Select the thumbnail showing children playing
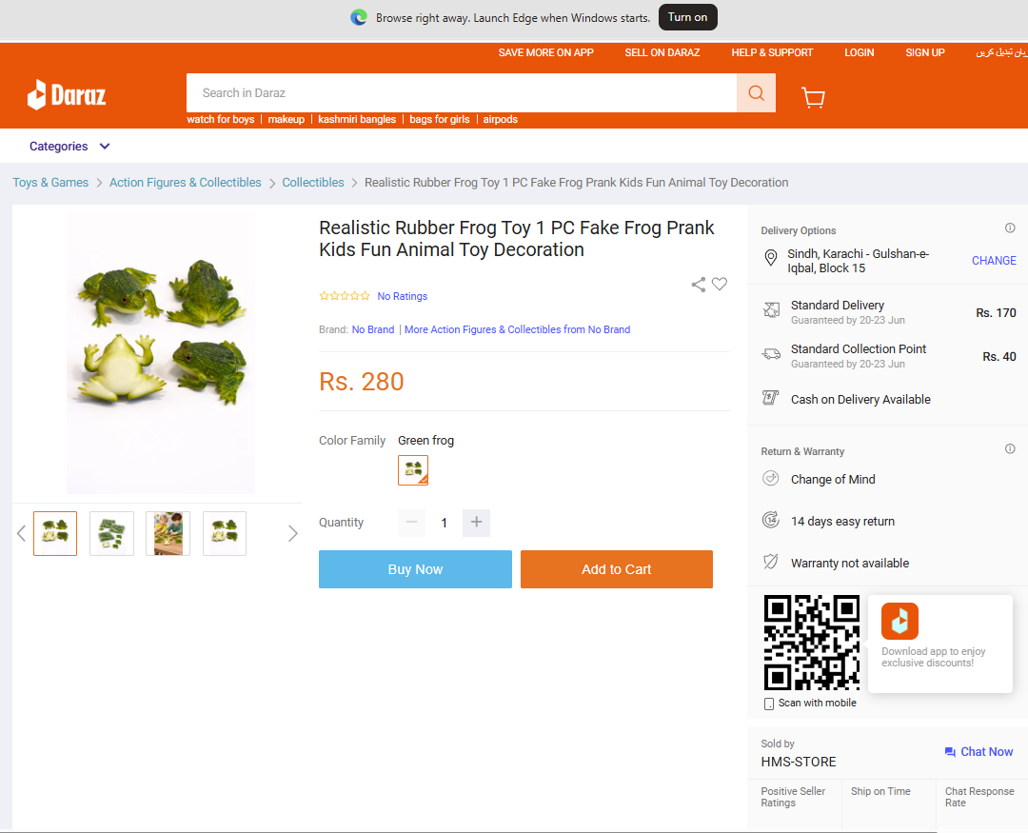1028x833 pixels. pyautogui.click(x=168, y=533)
